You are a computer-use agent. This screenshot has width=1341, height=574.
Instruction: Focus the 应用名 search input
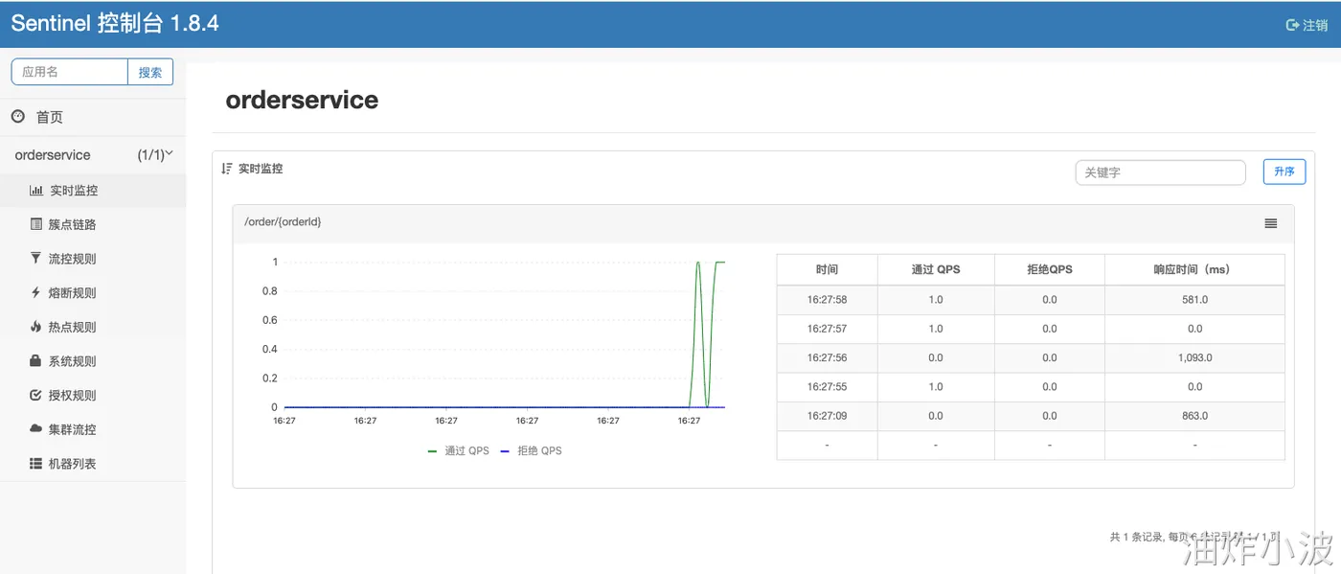tap(70, 72)
